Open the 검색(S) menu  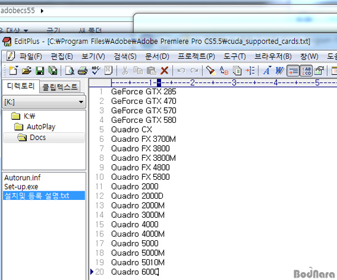click(x=125, y=56)
